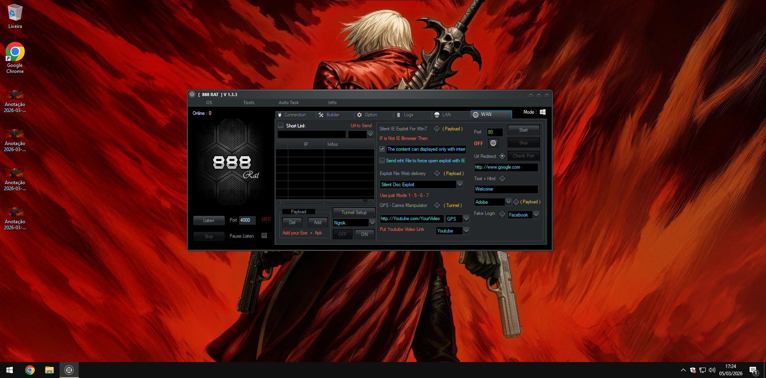Click the volume speaker tray icon
This screenshot has width=766, height=378.
pyautogui.click(x=712, y=370)
